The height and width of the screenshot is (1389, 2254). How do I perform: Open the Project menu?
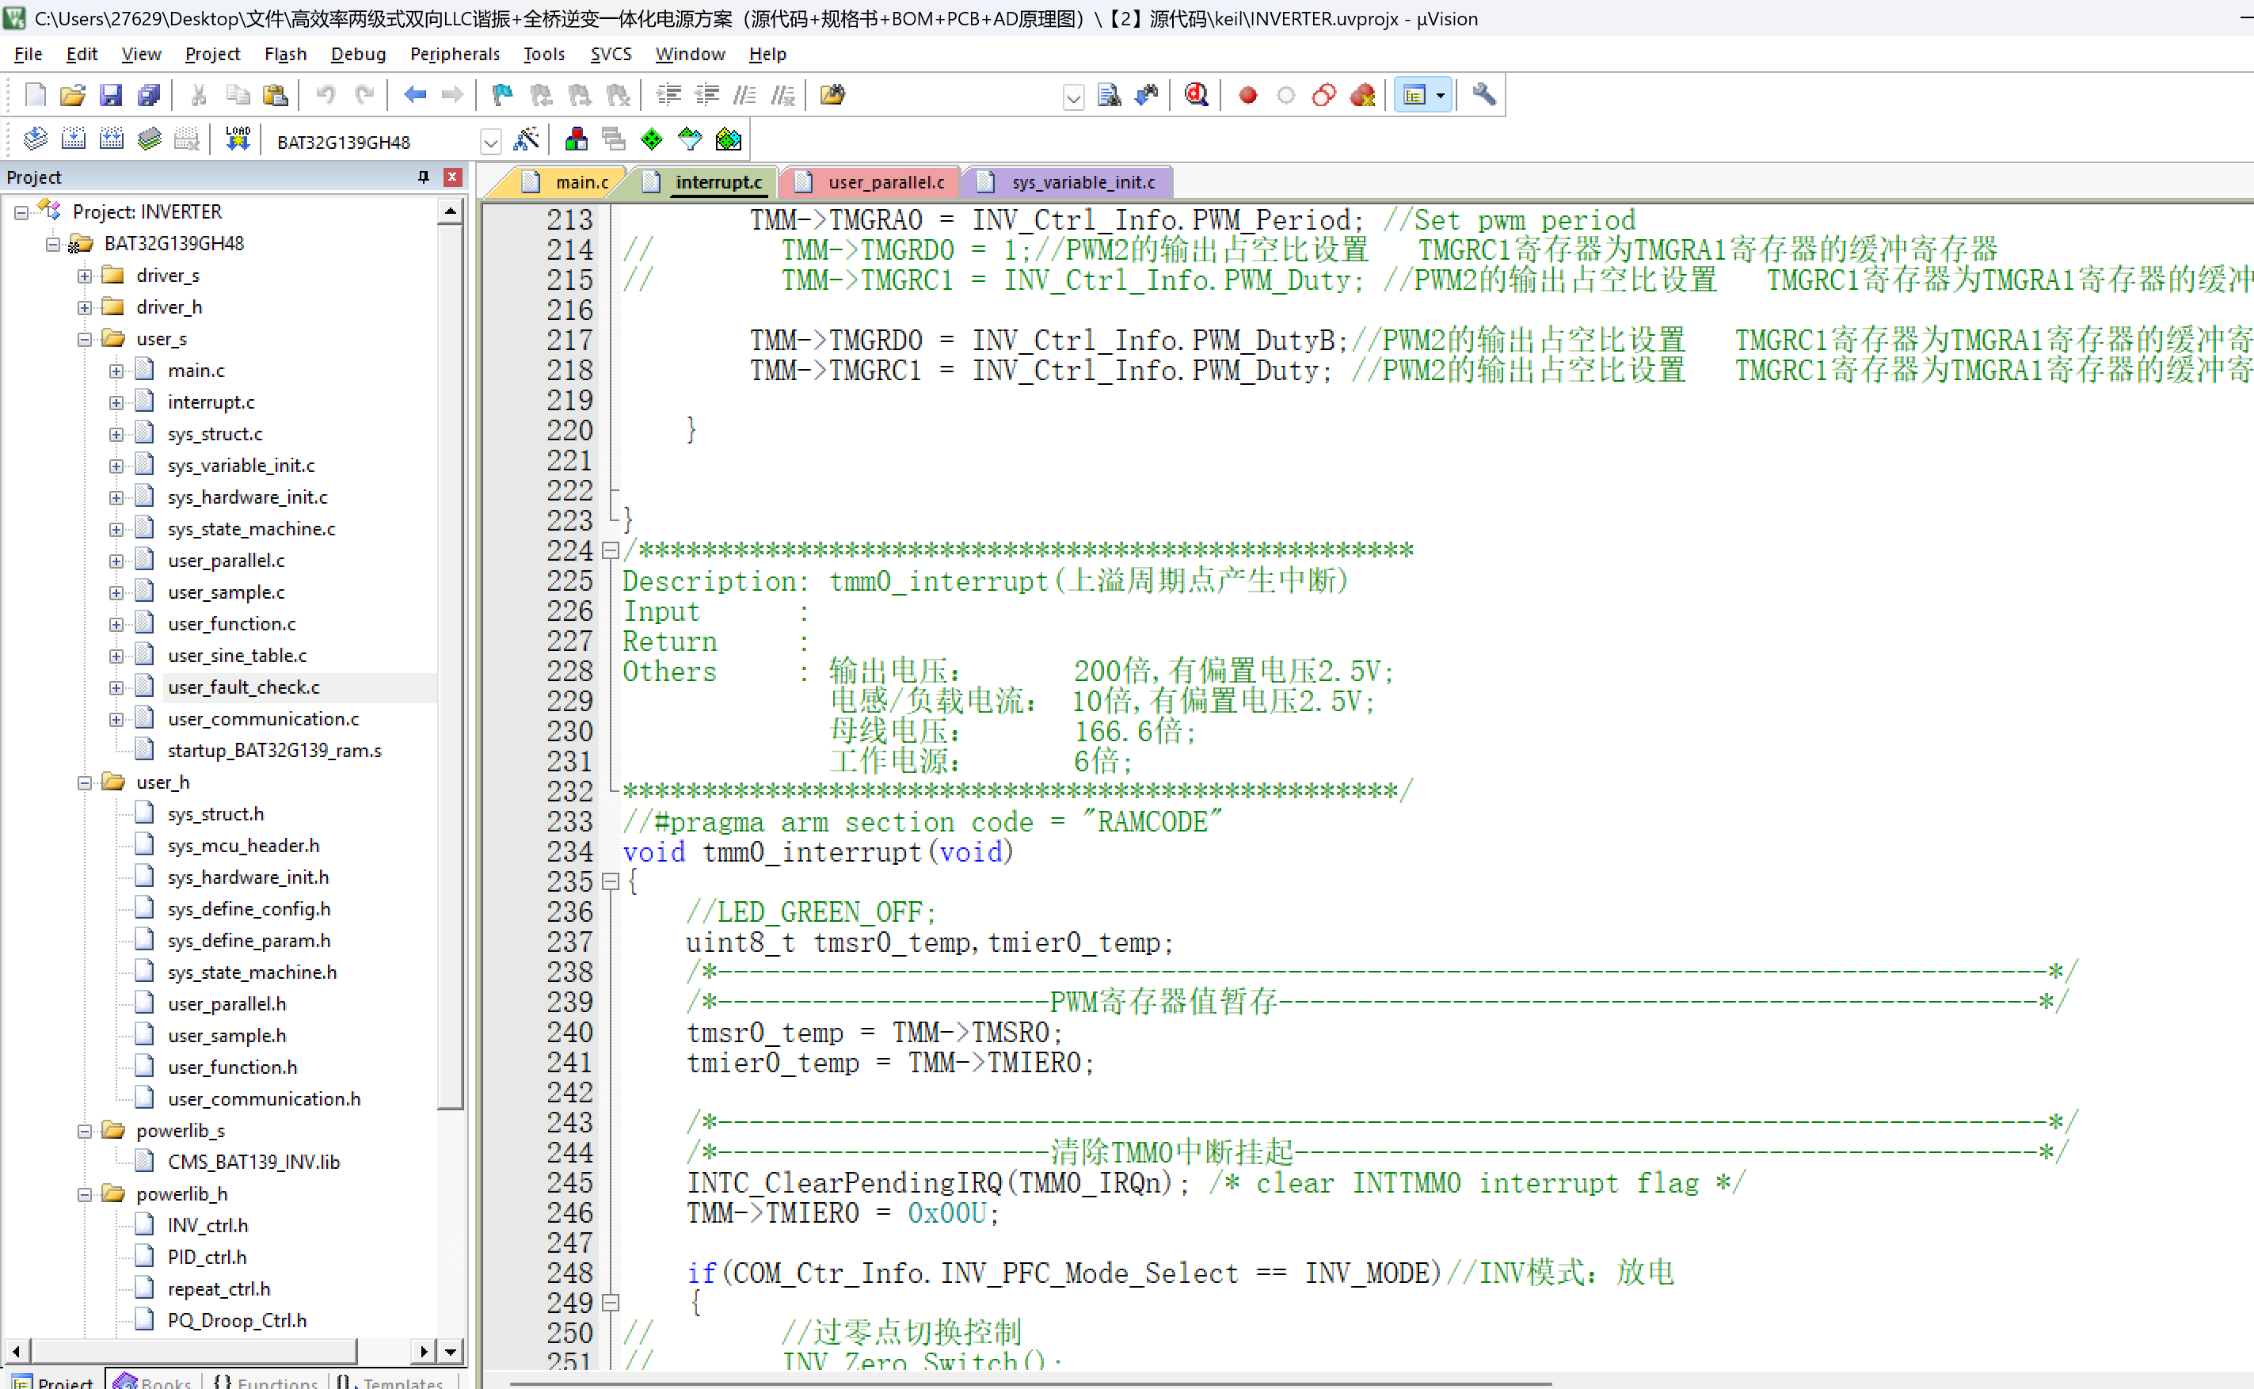[212, 54]
